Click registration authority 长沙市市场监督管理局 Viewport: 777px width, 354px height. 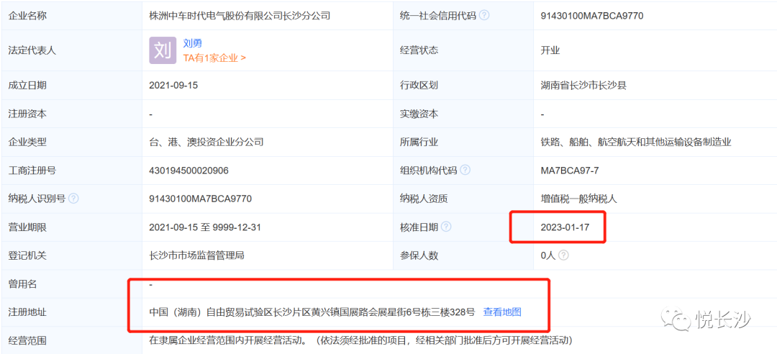click(196, 255)
